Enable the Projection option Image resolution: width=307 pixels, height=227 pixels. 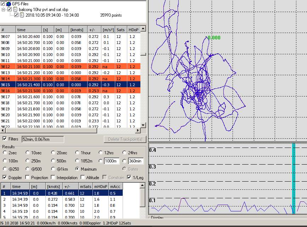click(x=28, y=177)
